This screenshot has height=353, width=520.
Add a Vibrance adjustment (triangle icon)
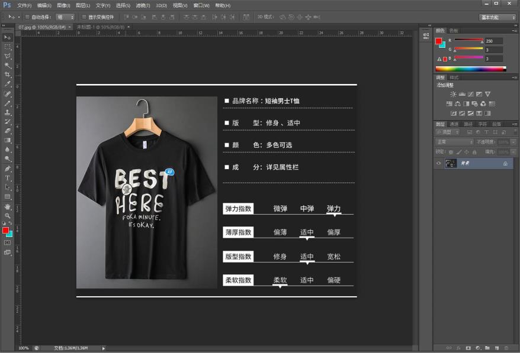[487, 94]
